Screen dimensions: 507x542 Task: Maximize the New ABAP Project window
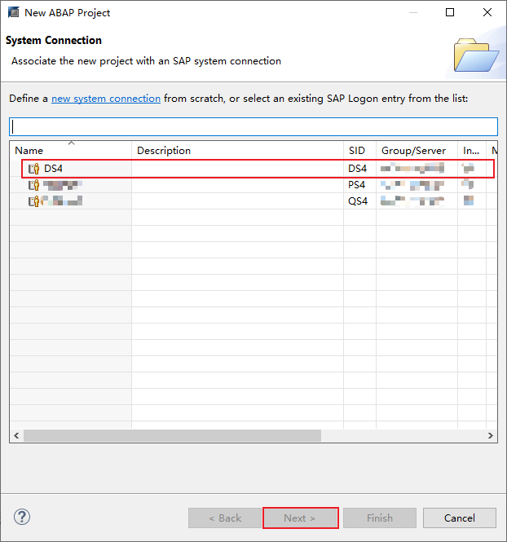click(x=450, y=13)
